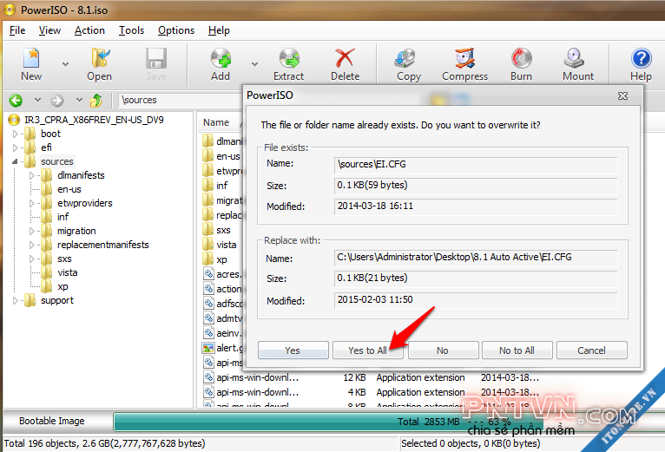
Task: Select the vista folder in file list
Action: point(220,245)
